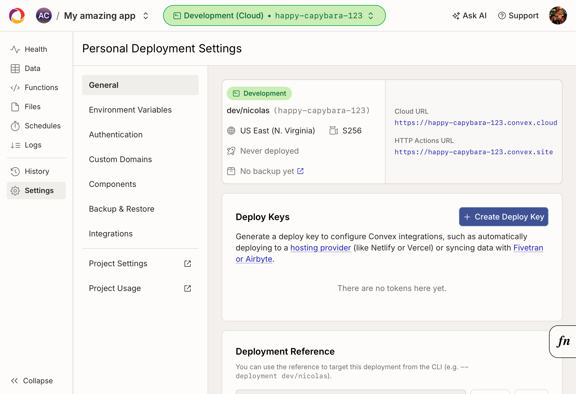576x394 pixels.
Task: Open Custom Domains settings
Action: click(140, 159)
